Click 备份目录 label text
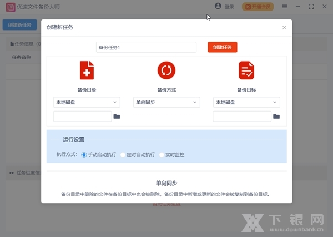Screen dimensions: 333x237 coord(87,90)
